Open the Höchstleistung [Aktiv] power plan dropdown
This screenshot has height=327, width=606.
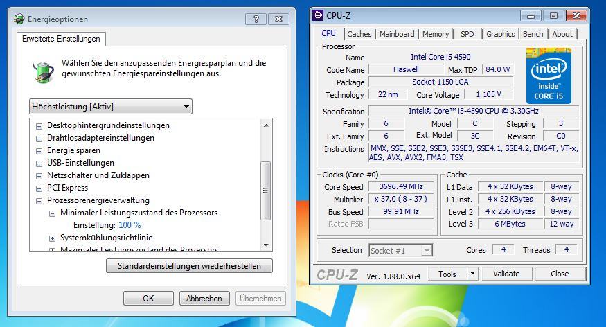[x=111, y=106]
